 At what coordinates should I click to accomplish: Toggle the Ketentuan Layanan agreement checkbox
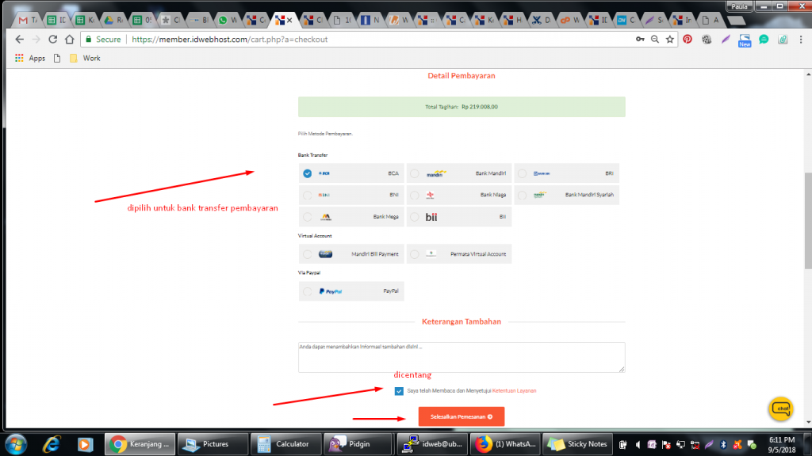(x=399, y=391)
